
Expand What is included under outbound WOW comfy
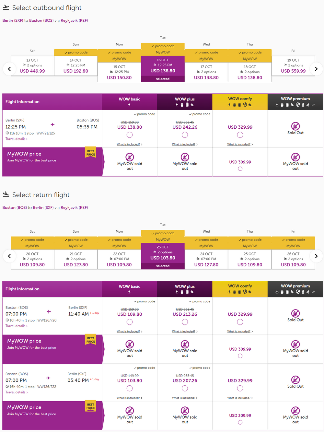(x=240, y=145)
